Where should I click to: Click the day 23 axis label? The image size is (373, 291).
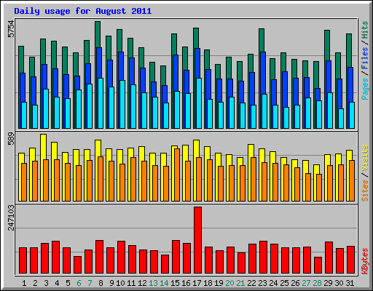pos(262,283)
